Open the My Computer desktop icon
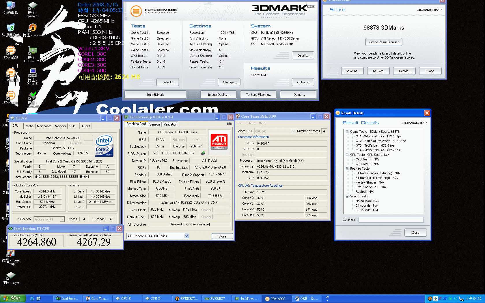The width and height of the screenshot is (485, 303). (11, 8)
